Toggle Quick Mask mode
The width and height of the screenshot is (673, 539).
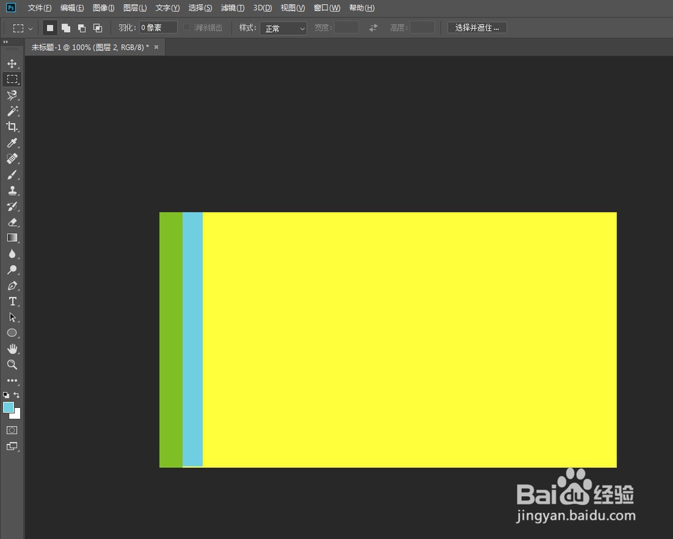12,430
